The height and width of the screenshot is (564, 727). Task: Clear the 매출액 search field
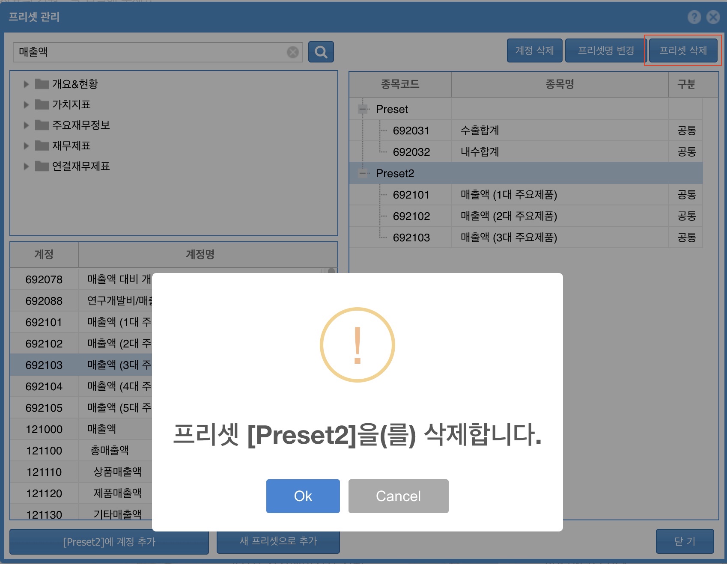click(293, 52)
